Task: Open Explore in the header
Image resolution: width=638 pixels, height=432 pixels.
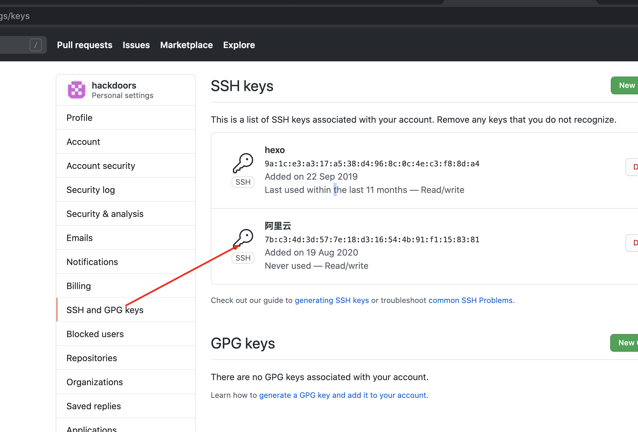Action: point(239,45)
